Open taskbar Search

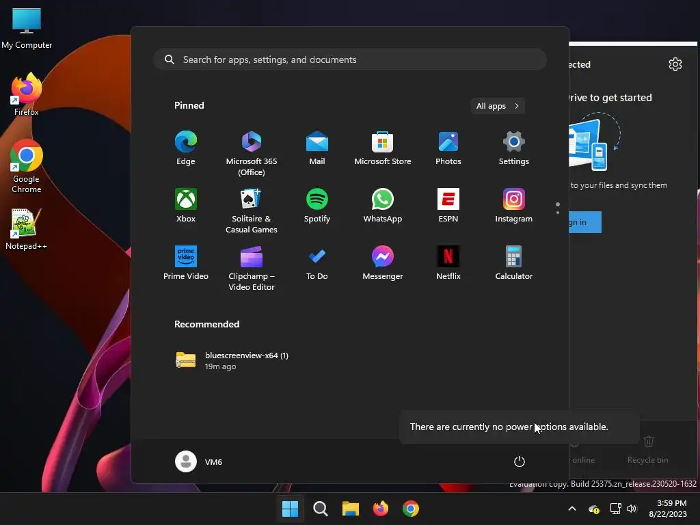tap(320, 509)
